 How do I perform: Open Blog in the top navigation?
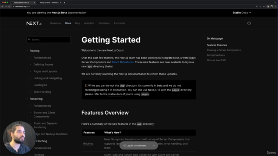click(77, 23)
